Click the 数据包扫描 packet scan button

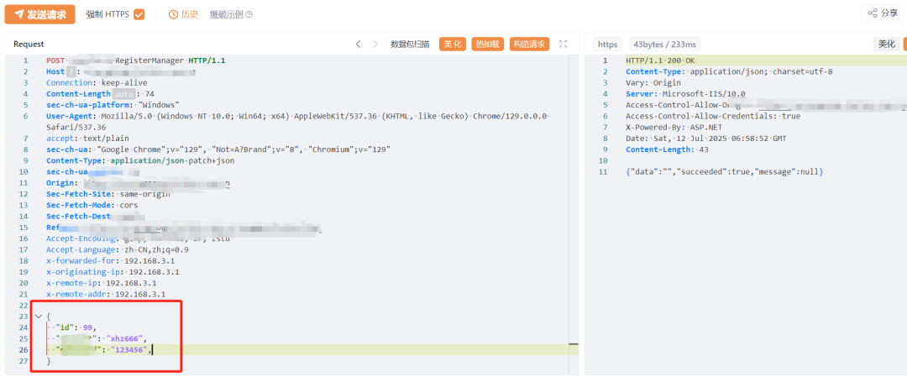point(410,44)
